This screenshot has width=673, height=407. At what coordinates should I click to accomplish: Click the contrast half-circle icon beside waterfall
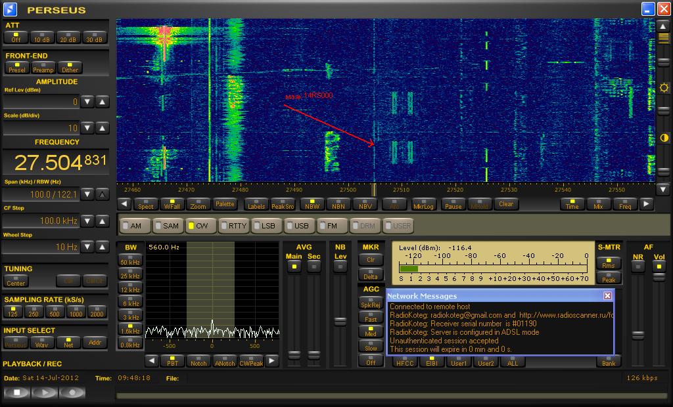coord(664,138)
